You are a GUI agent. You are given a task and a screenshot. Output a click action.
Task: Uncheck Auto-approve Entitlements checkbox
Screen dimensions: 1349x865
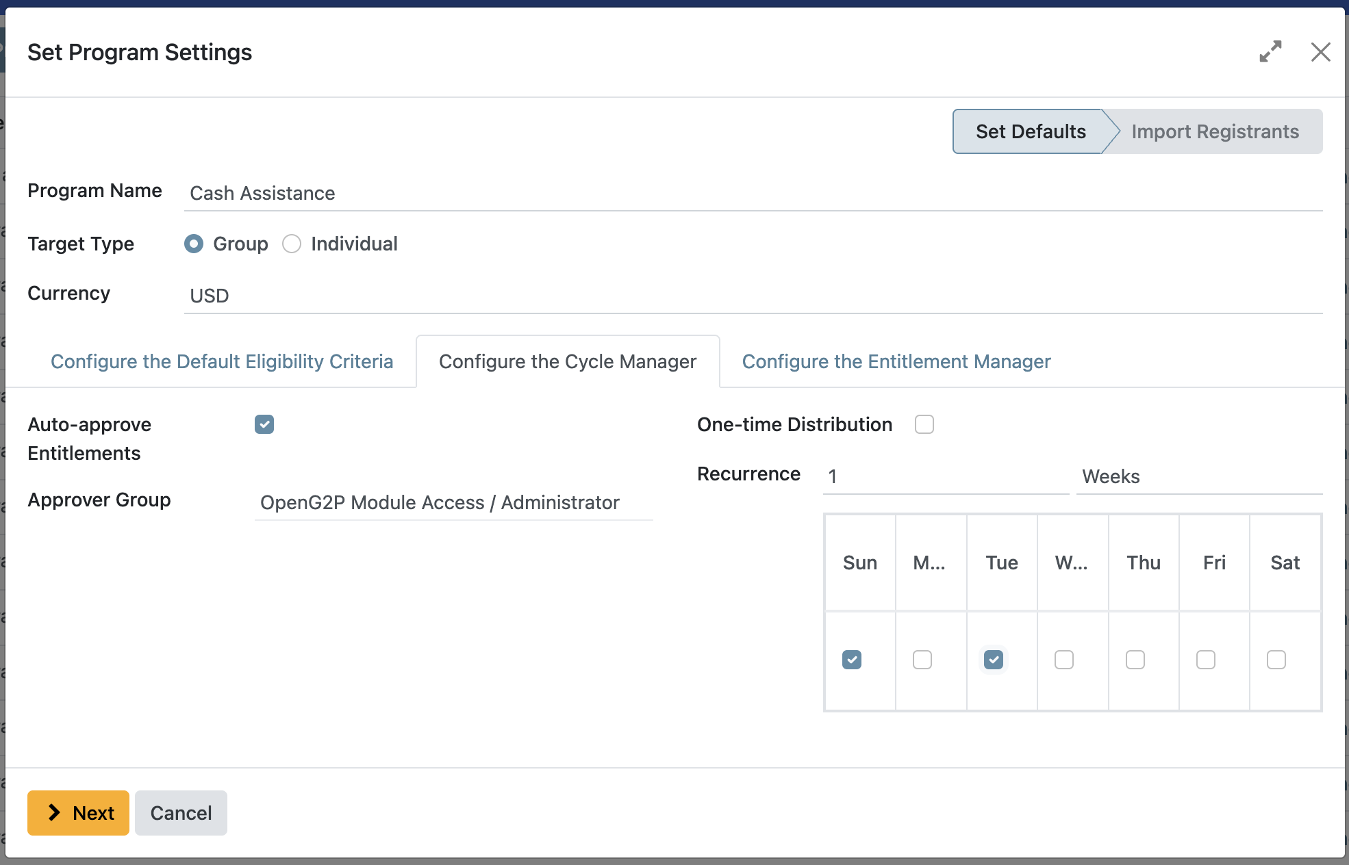pos(264,424)
